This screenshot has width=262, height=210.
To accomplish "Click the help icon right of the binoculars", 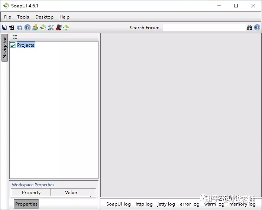I will pos(257,27).
